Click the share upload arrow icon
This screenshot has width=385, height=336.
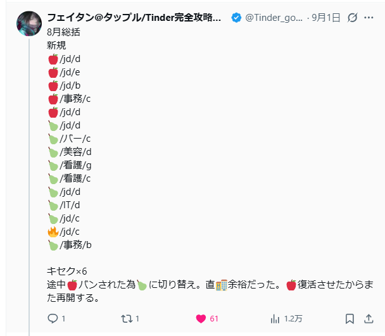(x=369, y=318)
